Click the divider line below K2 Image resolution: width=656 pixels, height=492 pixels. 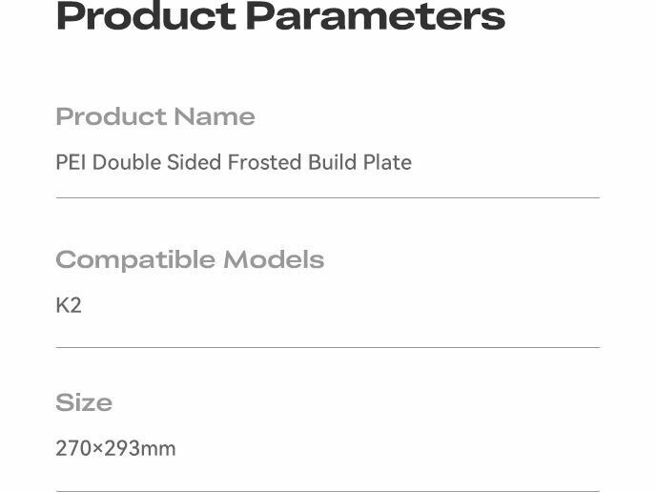click(327, 347)
